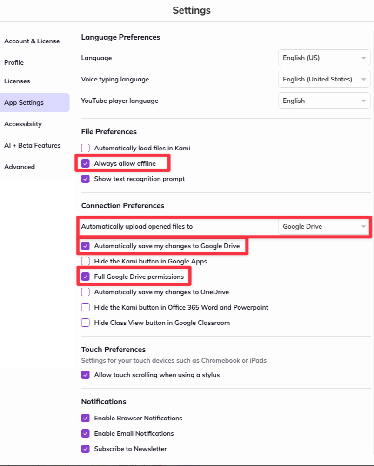The image size is (374, 466).
Task: Check Hide the Kami button in Google Apps
Action: pyautogui.click(x=85, y=261)
